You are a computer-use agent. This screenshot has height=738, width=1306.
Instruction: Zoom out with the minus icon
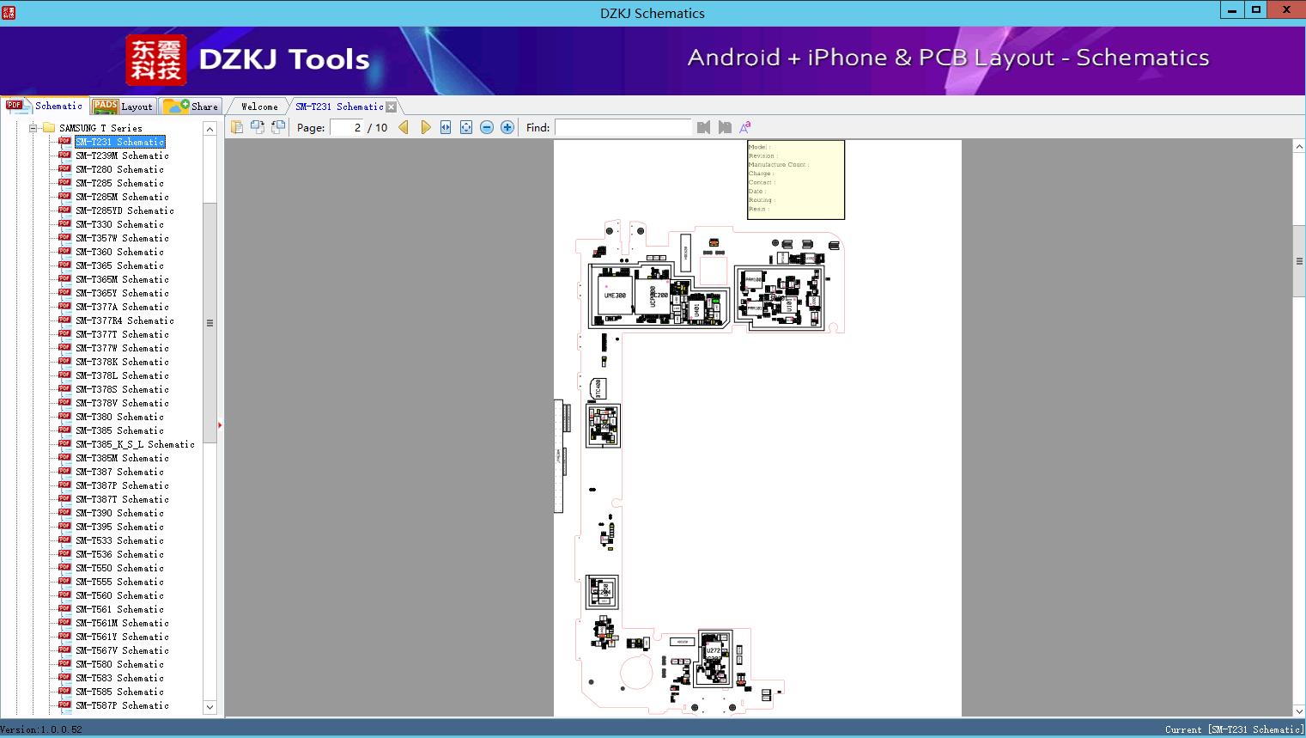(x=487, y=127)
